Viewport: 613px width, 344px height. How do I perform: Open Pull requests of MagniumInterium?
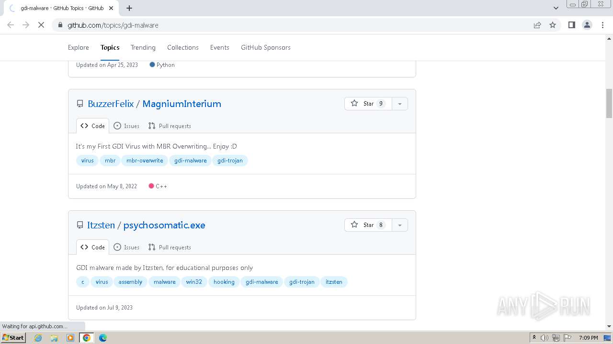[170, 126]
